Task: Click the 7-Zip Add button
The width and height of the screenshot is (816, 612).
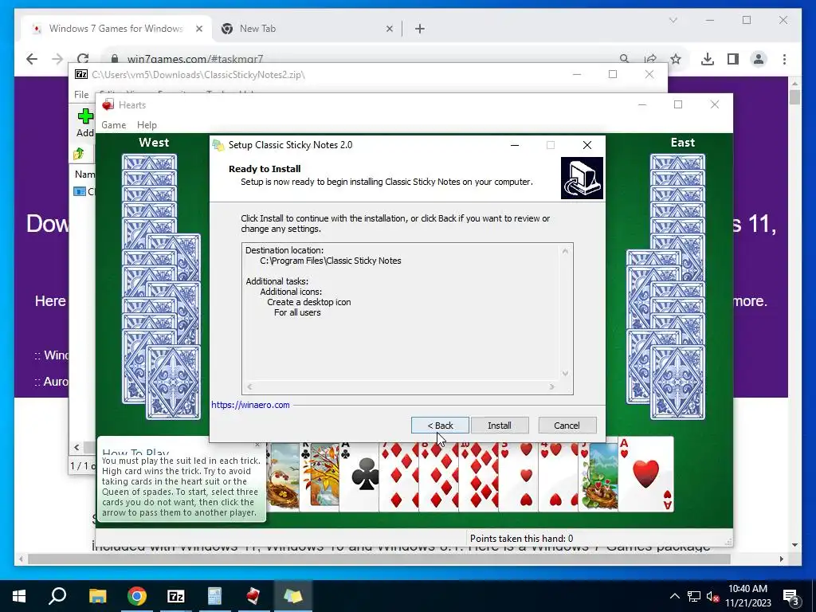Action: [85, 123]
